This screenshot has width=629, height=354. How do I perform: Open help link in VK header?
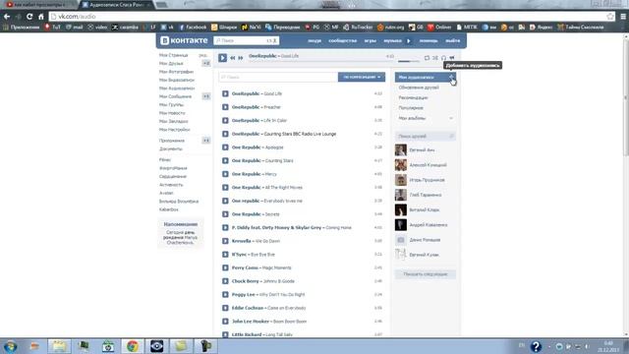click(429, 40)
